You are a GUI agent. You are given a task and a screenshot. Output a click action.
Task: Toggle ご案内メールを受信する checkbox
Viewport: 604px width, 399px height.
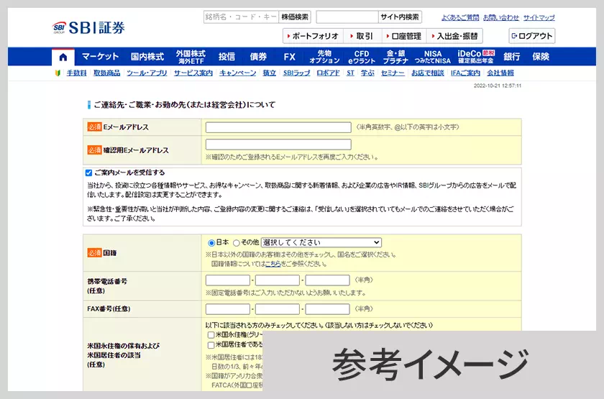point(88,173)
